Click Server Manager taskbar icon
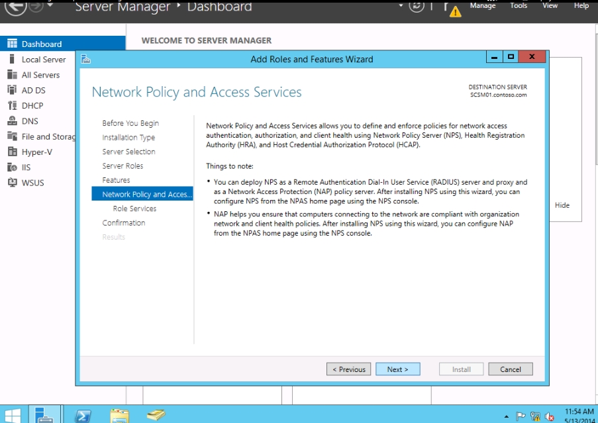 pyautogui.click(x=45, y=414)
